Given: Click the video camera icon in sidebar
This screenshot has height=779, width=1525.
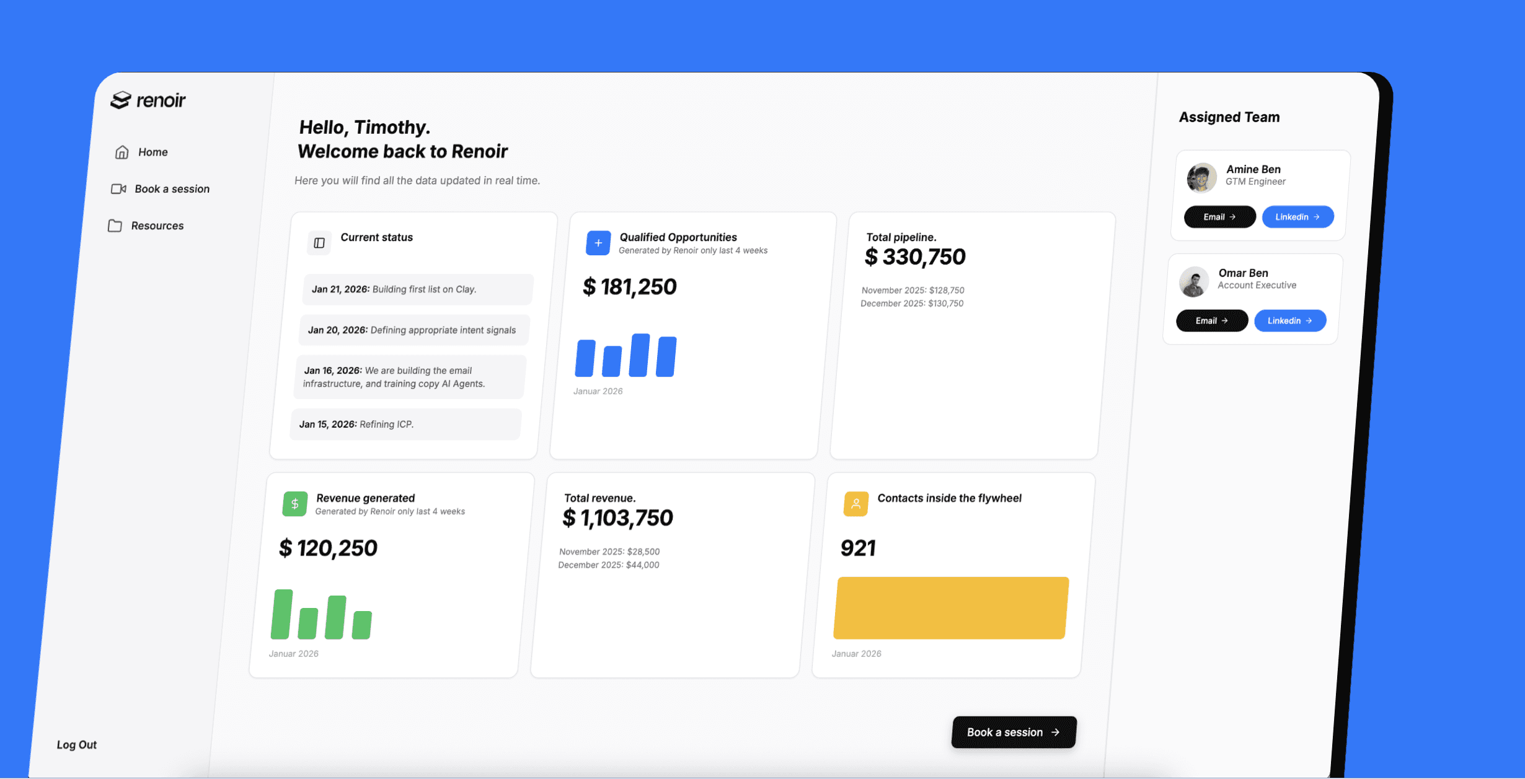Looking at the screenshot, I should 118,189.
